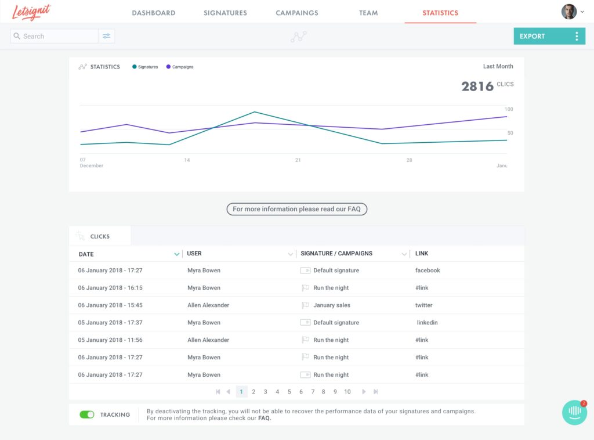Click the Export button

[x=532, y=36]
